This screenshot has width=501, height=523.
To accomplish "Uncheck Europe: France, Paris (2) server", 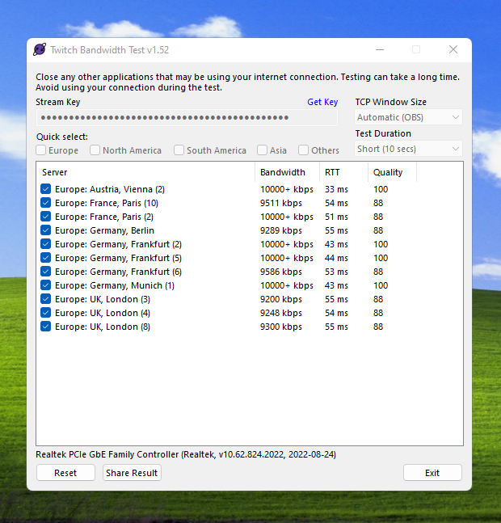I will pyautogui.click(x=46, y=217).
